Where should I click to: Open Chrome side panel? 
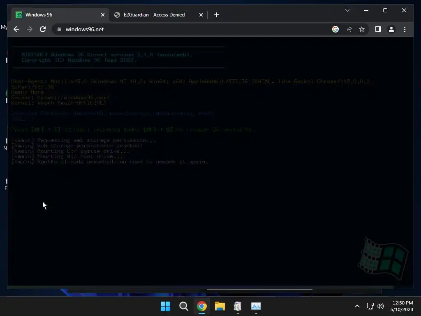pos(378,29)
